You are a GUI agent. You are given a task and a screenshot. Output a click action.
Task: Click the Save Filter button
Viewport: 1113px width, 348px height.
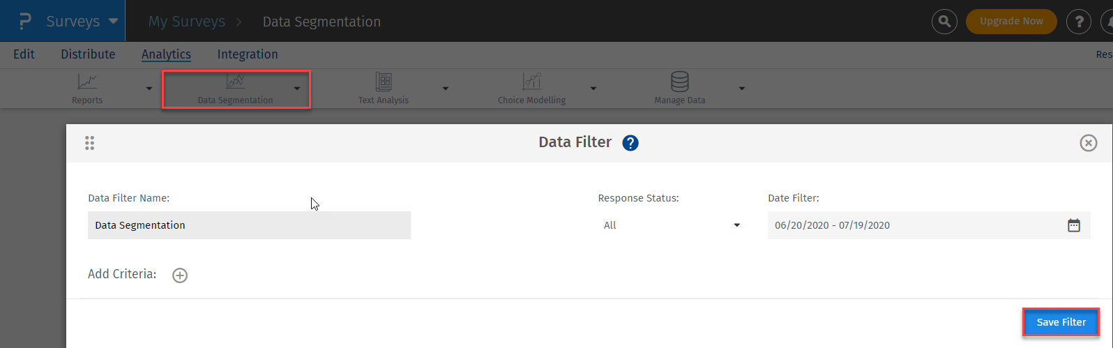pyautogui.click(x=1061, y=322)
